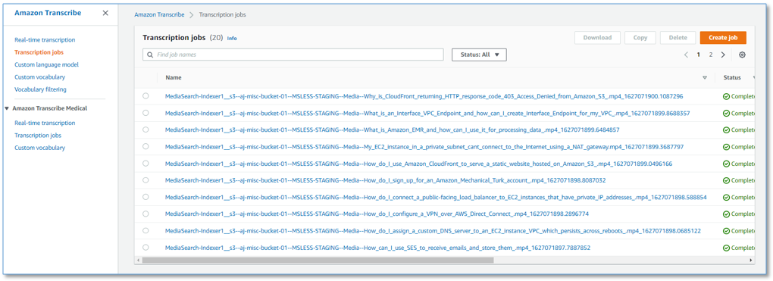This screenshot has width=773, height=281.
Task: Select the CloudFront 403 Access Denied job
Action: (x=146, y=96)
